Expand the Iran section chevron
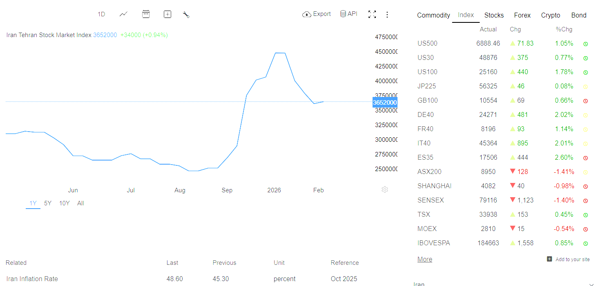Screen dimensions: 614x286 (592, 285)
